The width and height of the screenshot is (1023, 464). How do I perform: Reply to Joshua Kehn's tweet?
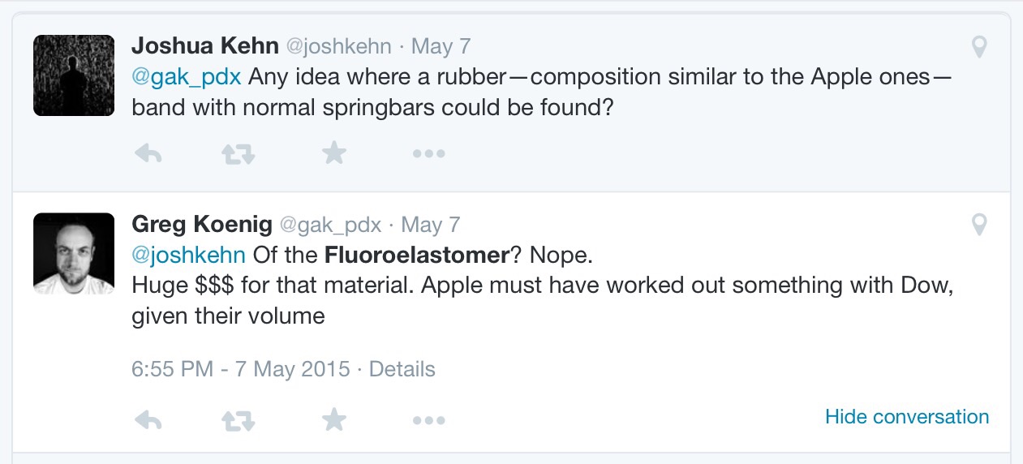[x=148, y=153]
